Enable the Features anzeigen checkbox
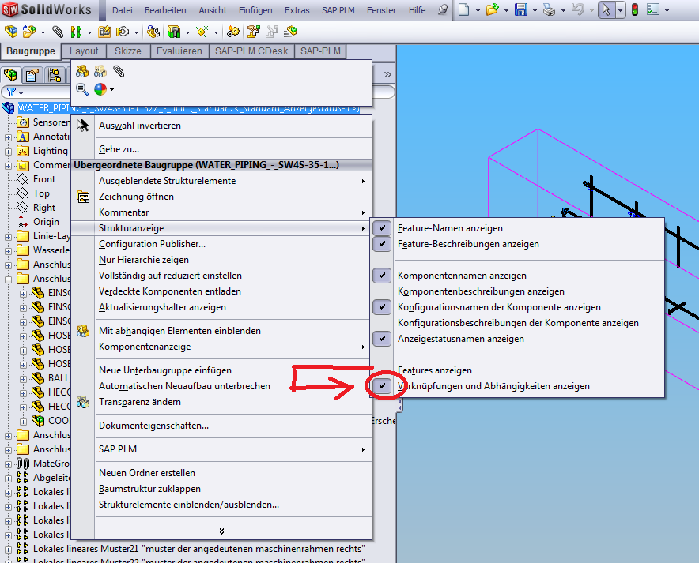The height and width of the screenshot is (563, 699). pos(382,370)
